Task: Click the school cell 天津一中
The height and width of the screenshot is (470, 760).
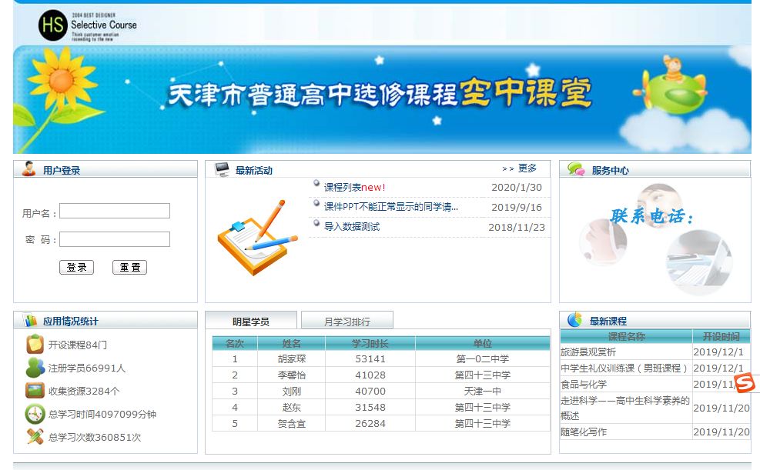Action: (x=483, y=391)
